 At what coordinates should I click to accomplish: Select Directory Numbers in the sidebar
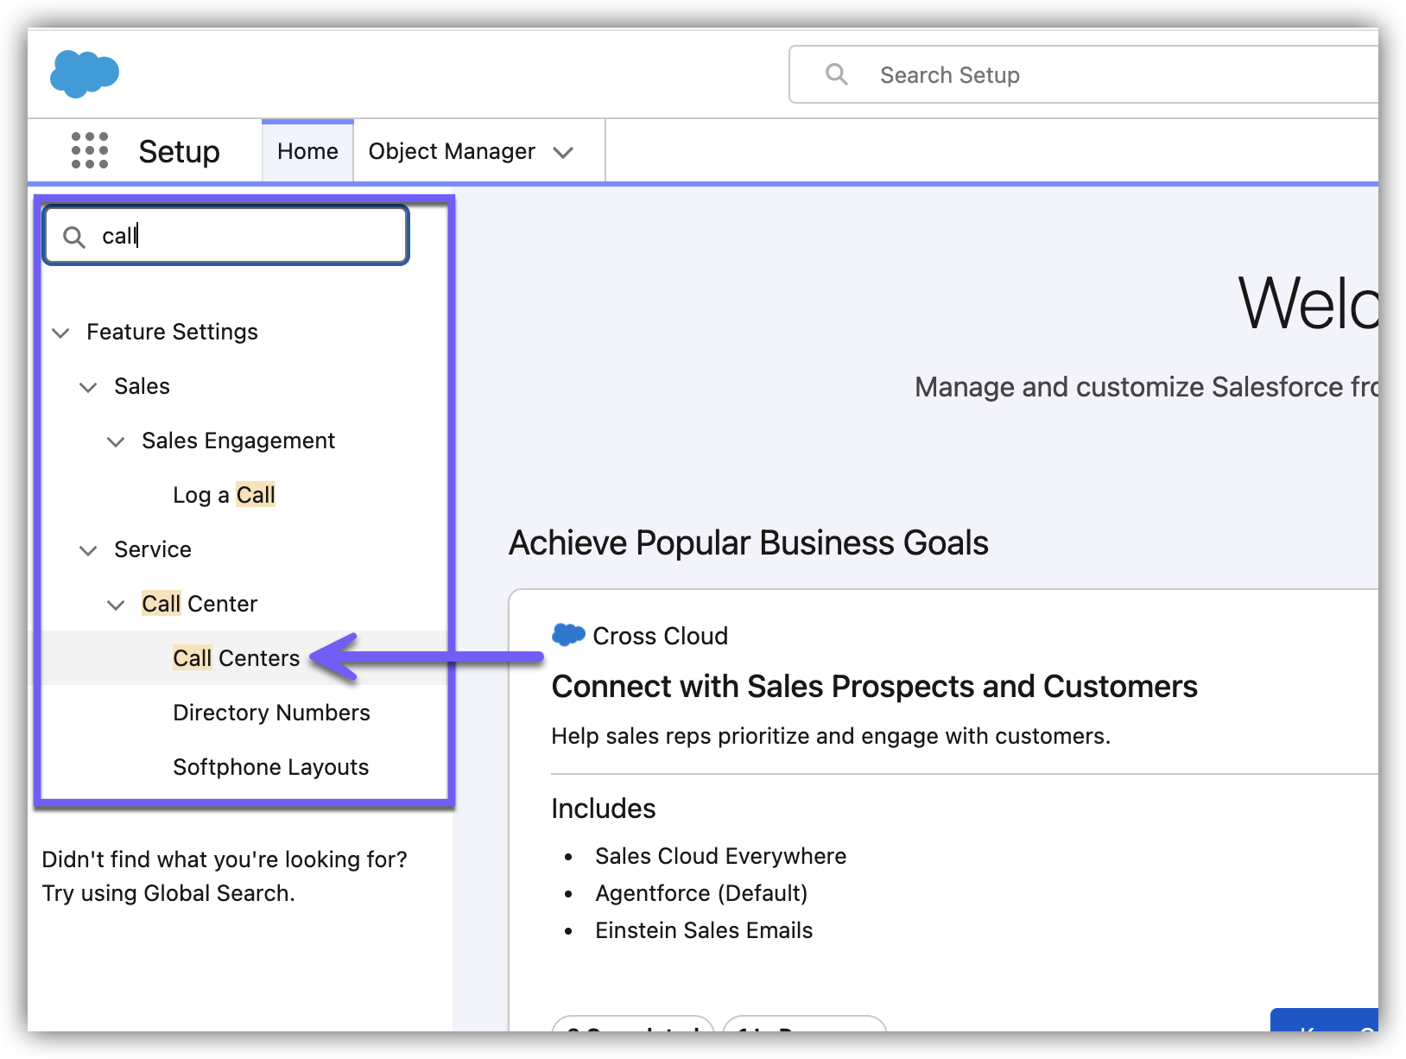click(271, 713)
